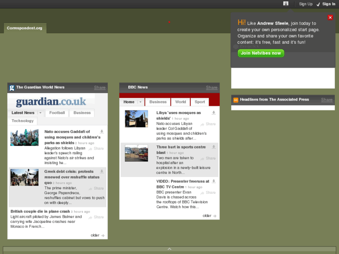Share The Guardian World News widget
Screen dimensions: 339x254
[x=100, y=88]
